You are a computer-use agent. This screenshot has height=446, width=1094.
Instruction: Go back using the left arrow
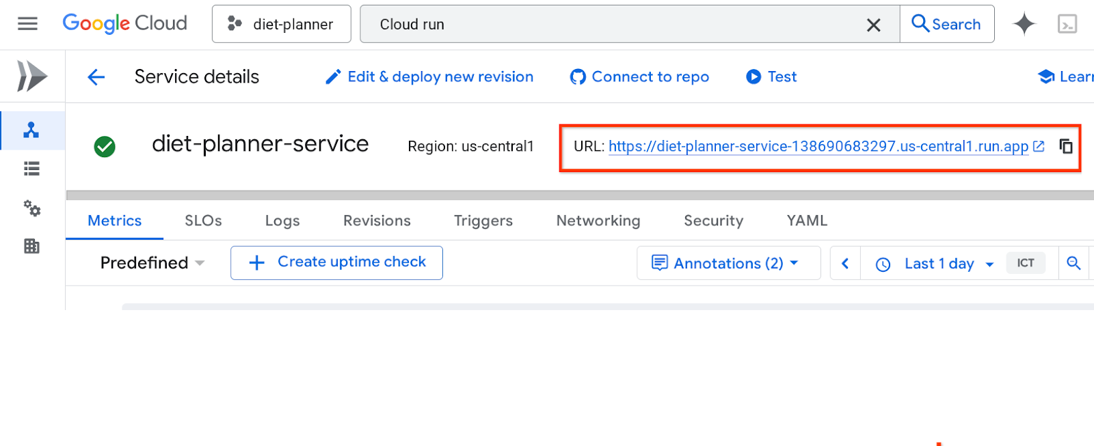[96, 77]
